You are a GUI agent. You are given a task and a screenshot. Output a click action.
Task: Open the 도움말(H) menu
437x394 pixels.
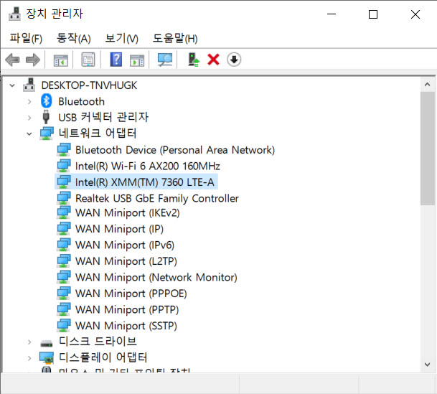click(x=175, y=38)
